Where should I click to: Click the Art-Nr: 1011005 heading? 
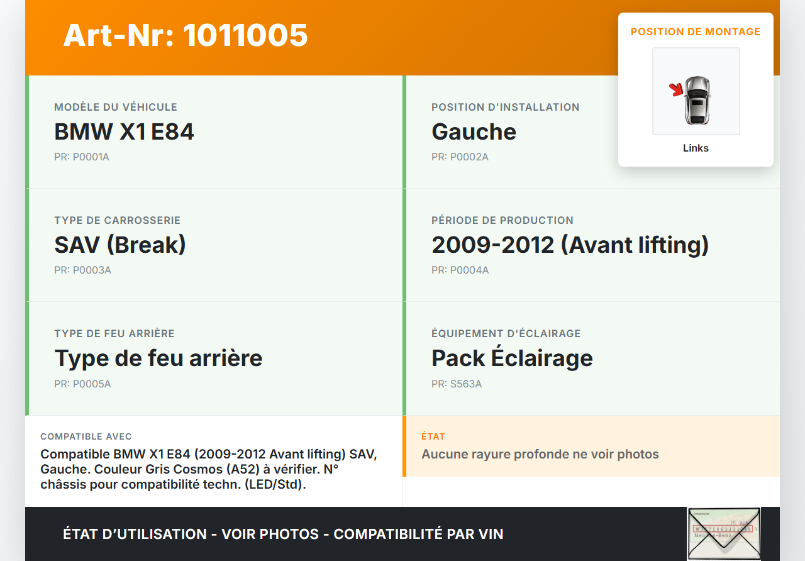click(186, 35)
